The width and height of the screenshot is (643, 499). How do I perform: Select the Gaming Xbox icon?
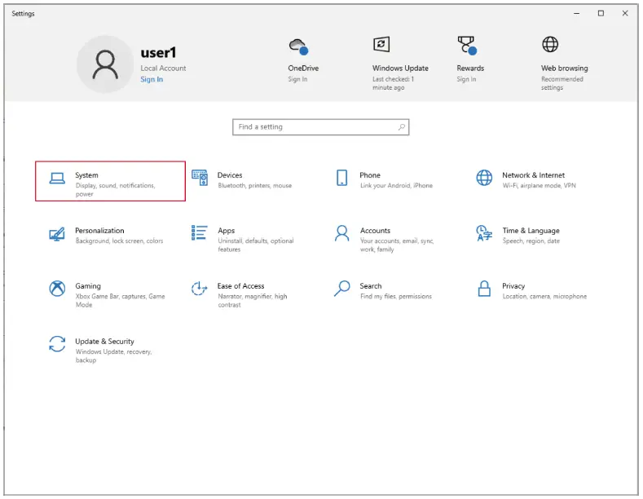point(57,289)
